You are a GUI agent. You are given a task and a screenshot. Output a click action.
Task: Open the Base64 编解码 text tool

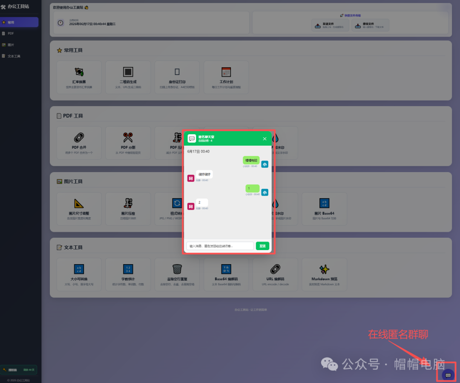click(226, 275)
